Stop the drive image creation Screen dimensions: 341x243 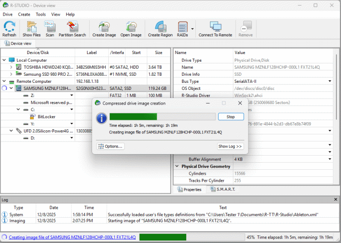coord(230,117)
